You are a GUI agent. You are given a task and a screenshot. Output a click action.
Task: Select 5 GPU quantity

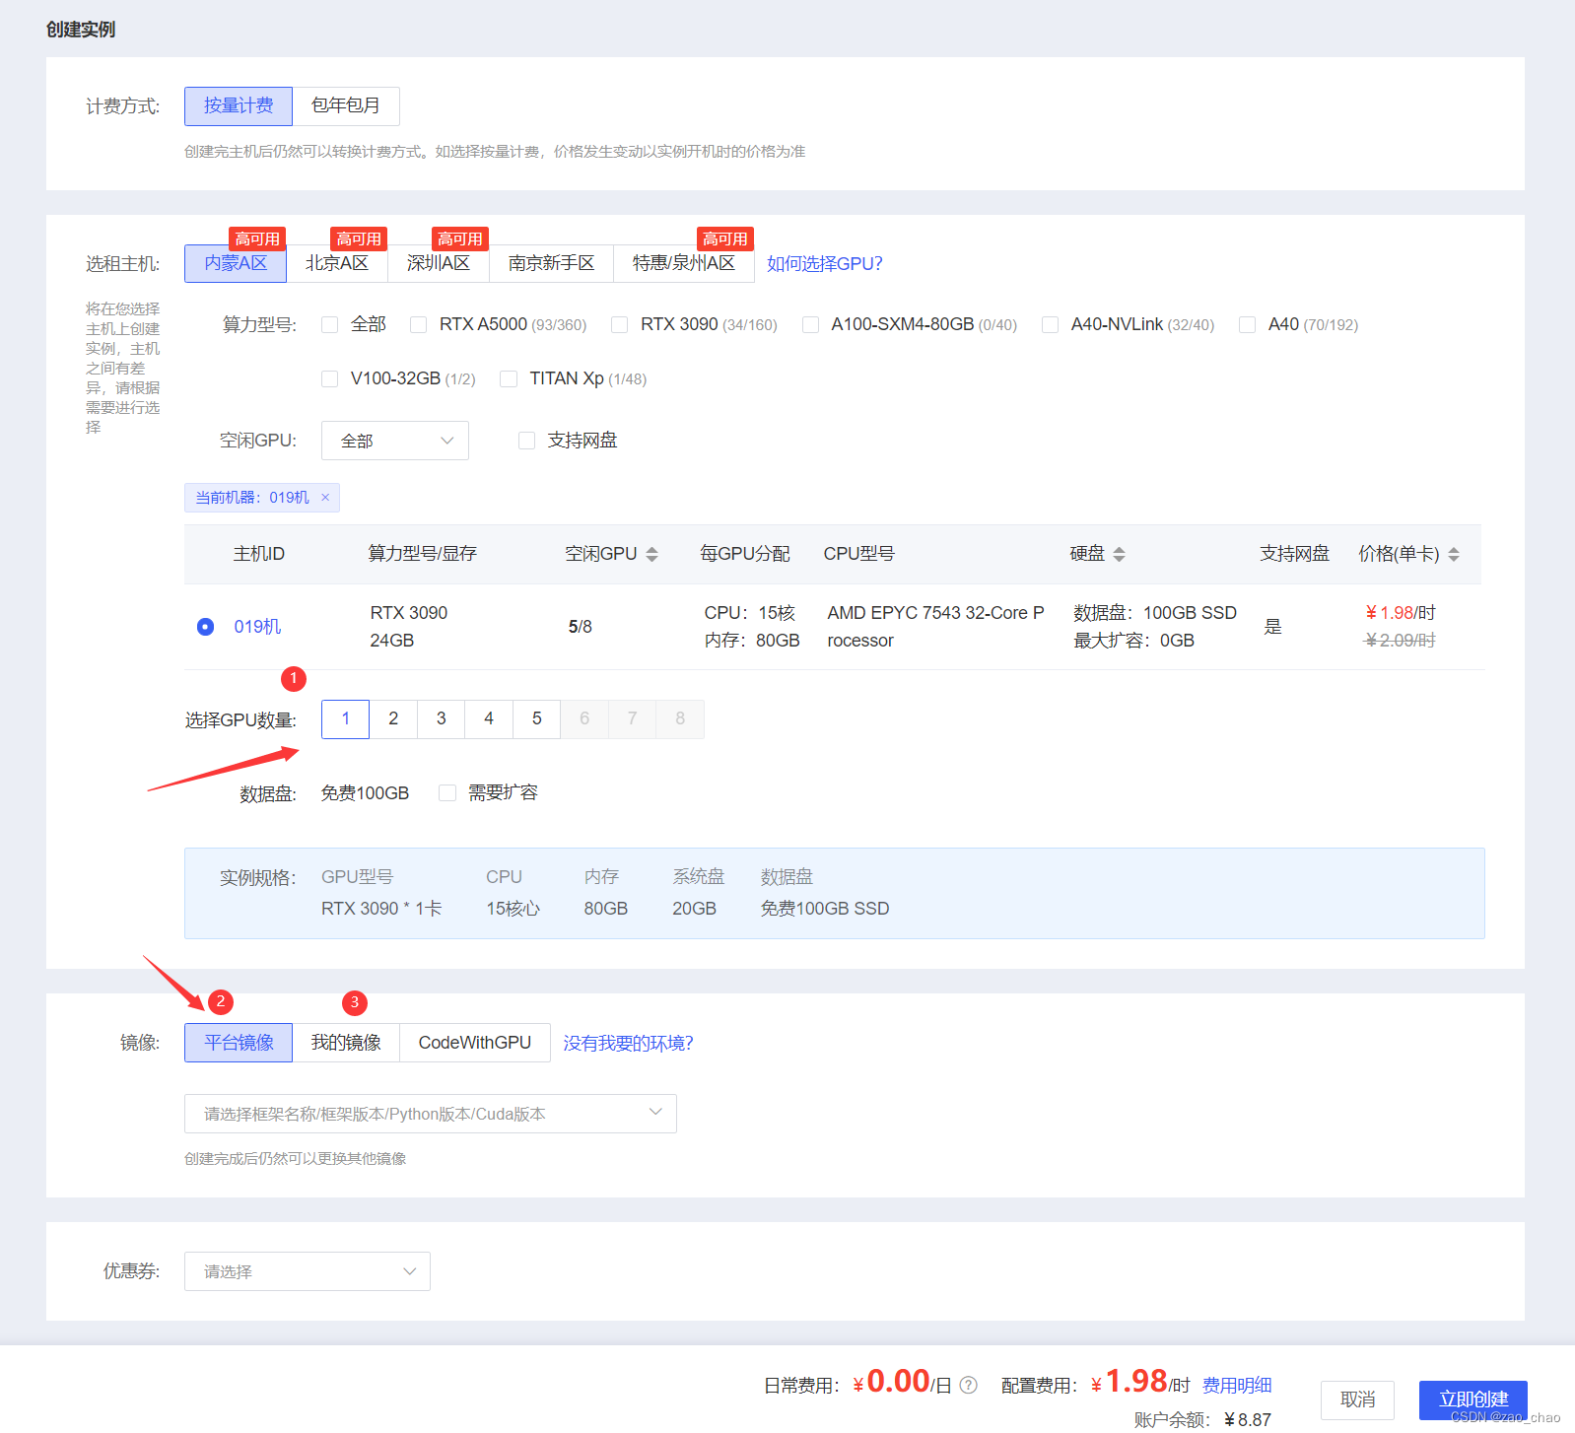[x=537, y=719]
